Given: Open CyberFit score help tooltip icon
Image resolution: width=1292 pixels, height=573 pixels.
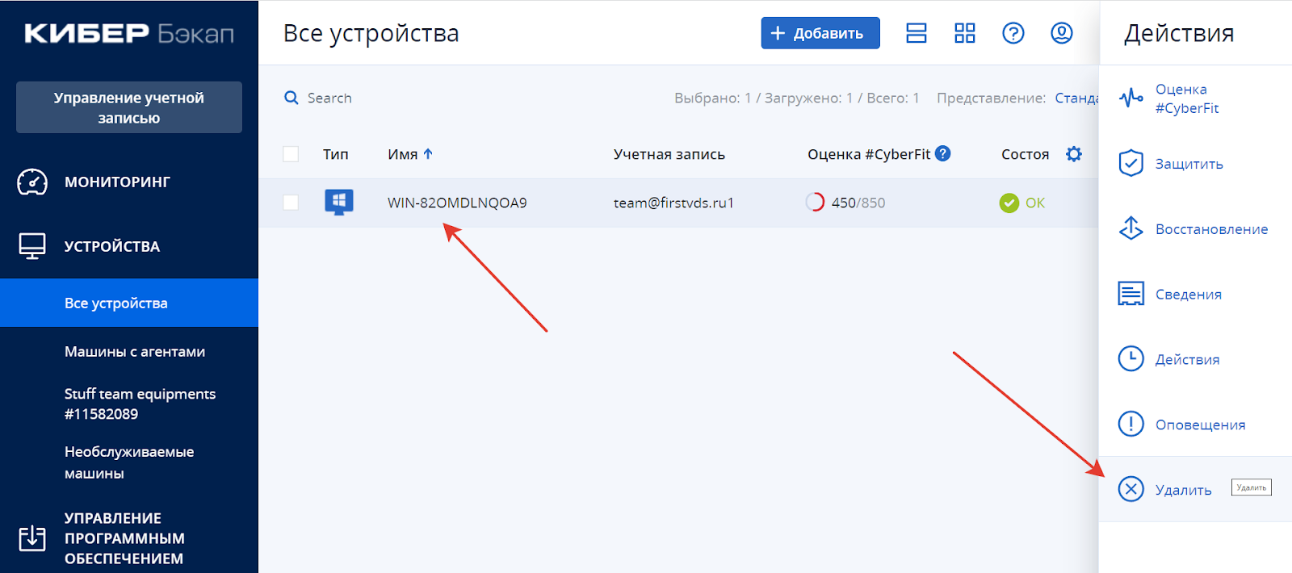Looking at the screenshot, I should [942, 153].
